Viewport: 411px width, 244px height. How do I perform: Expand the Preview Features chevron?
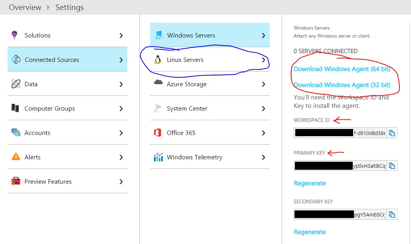(x=121, y=182)
